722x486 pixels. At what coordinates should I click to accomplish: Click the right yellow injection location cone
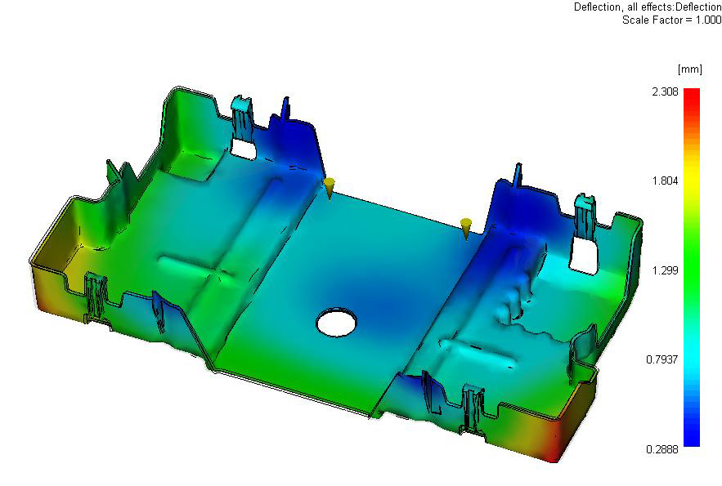(x=466, y=226)
